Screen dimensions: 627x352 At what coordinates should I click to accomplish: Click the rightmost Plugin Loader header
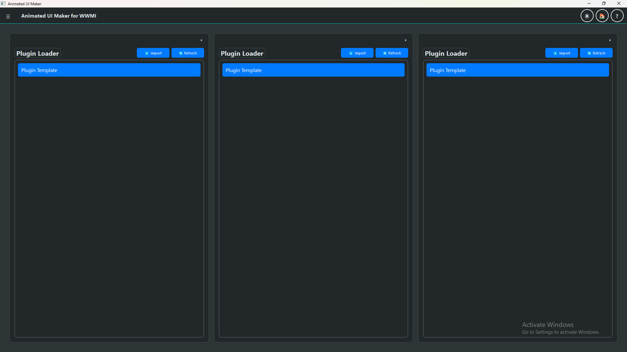(x=446, y=53)
